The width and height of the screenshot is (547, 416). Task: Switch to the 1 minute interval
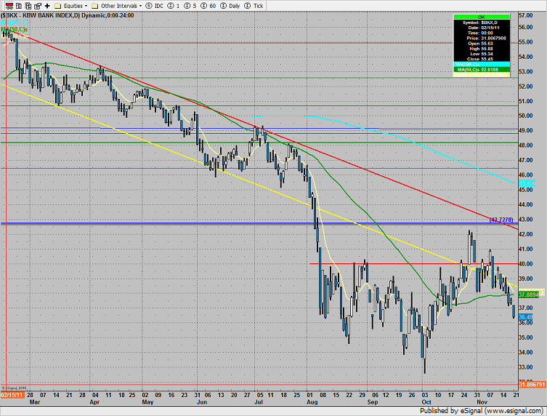pos(174,6)
